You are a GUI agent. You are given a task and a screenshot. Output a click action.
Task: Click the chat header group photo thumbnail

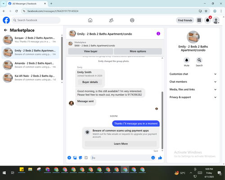pos(72,34)
